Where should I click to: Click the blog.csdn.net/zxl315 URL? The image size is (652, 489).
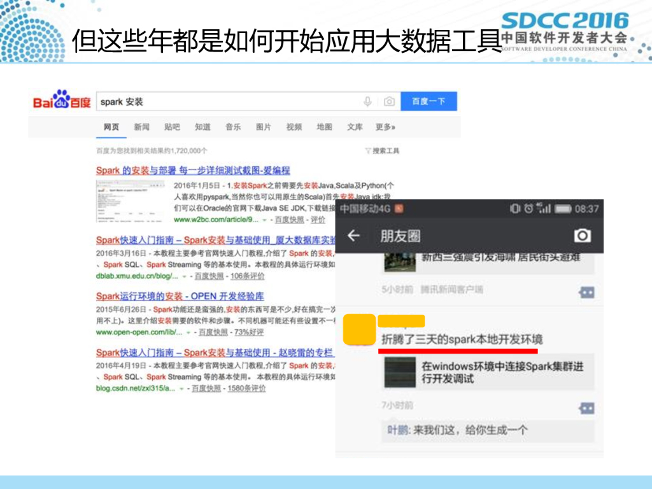click(136, 388)
